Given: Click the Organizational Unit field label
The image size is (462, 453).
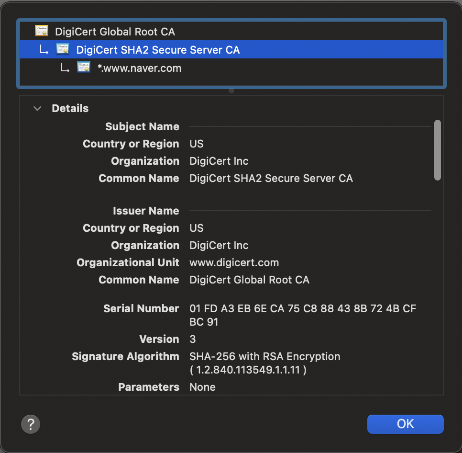Looking at the screenshot, I should pos(128,263).
